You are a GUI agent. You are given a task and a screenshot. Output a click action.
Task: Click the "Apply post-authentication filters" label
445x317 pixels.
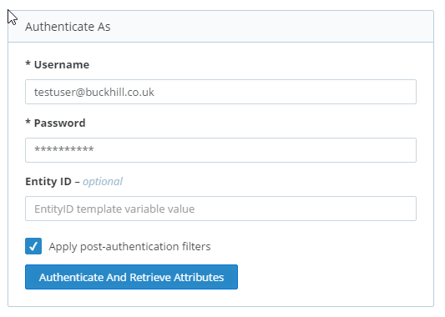click(129, 246)
